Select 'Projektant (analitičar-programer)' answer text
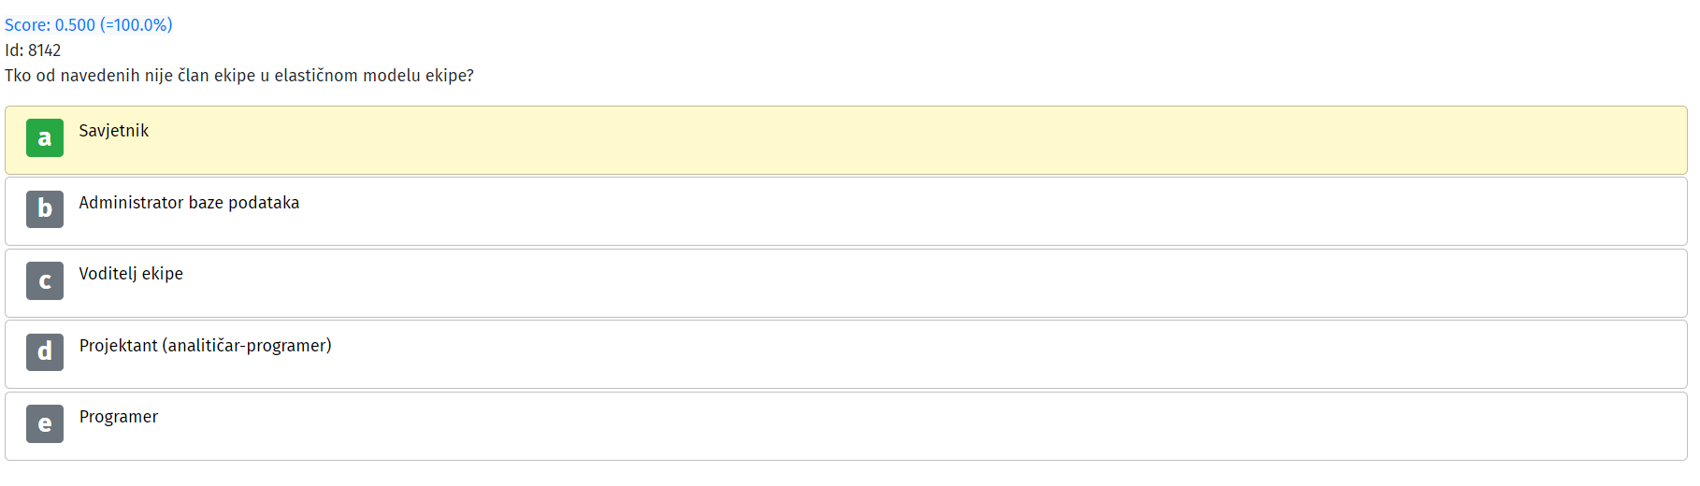Screen dimensions: 1700x486 point(205,346)
